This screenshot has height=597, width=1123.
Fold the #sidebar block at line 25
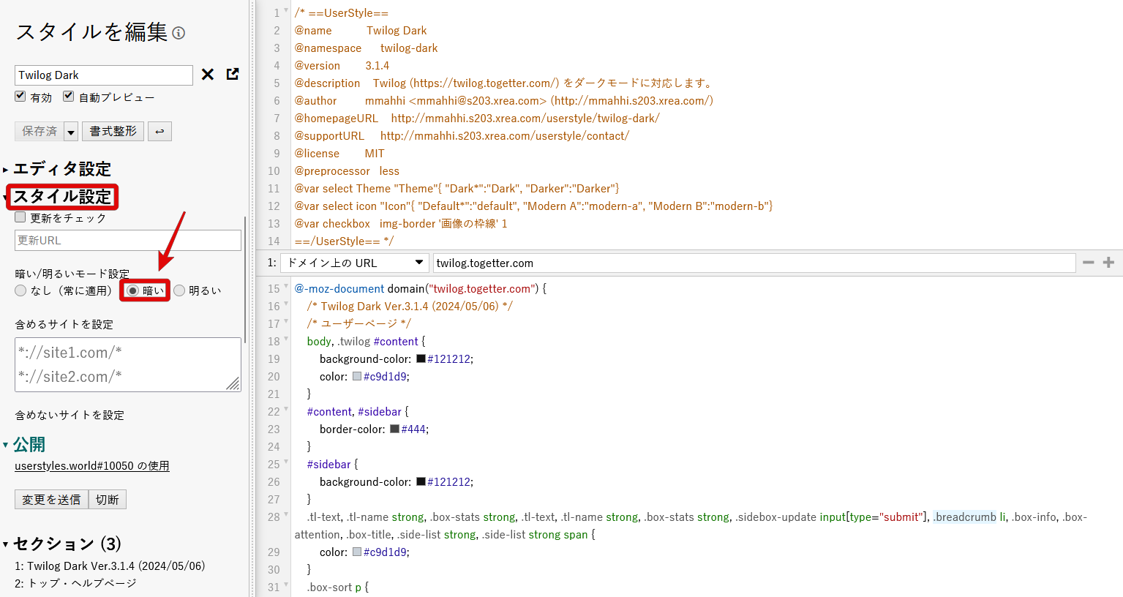(x=286, y=463)
